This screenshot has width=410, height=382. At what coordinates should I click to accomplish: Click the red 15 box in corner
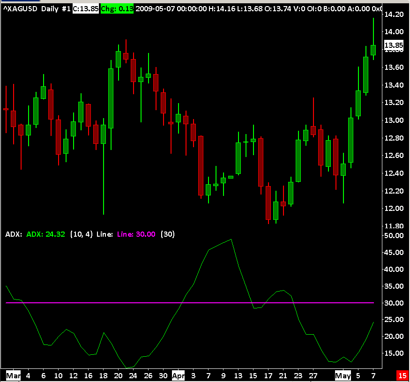403,376
